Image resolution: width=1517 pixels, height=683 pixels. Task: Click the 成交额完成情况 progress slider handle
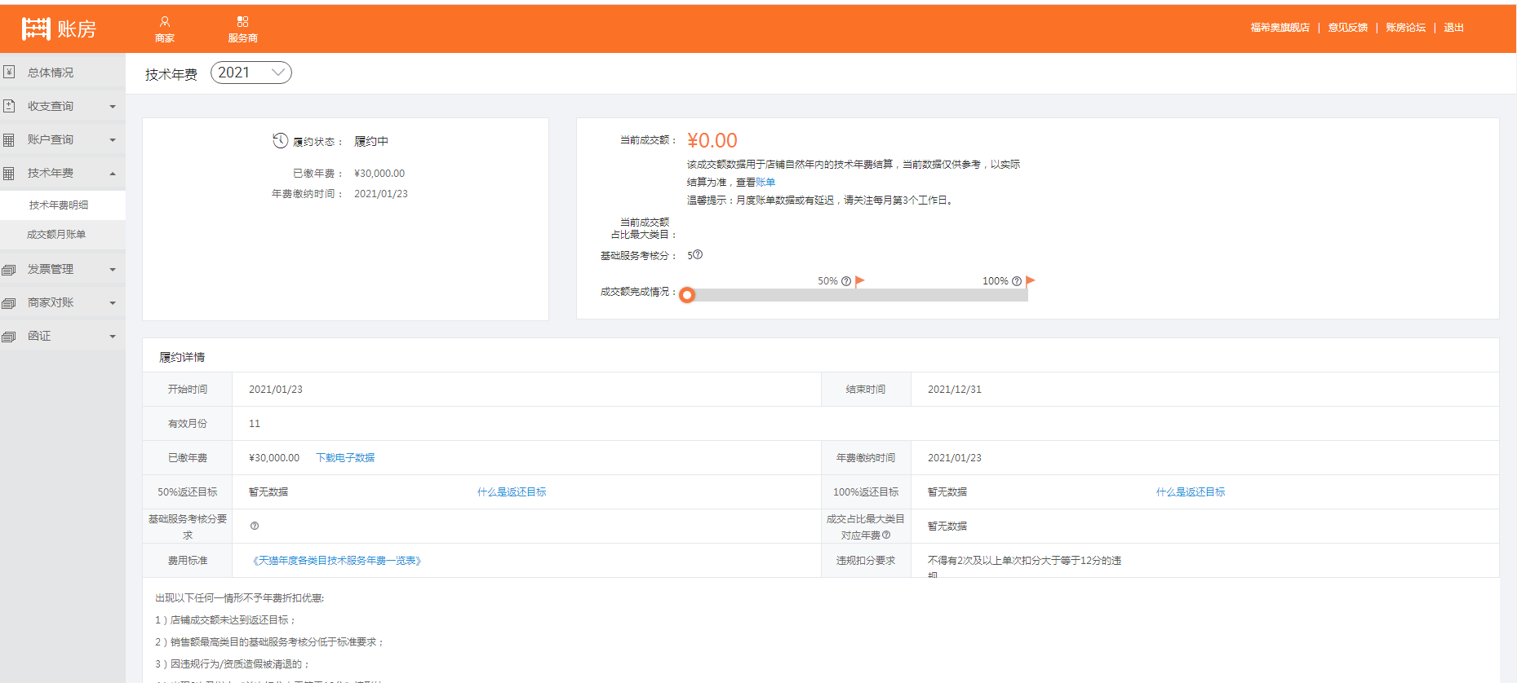[687, 295]
